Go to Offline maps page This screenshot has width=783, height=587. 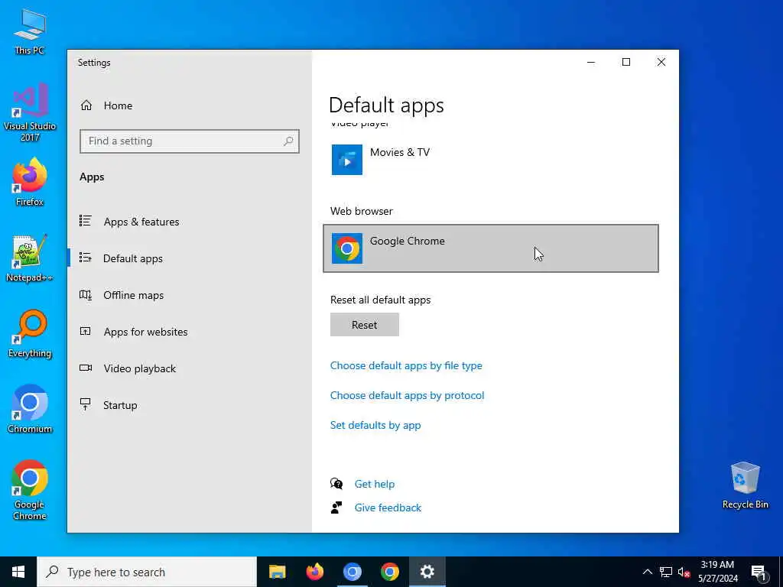pyautogui.click(x=133, y=295)
